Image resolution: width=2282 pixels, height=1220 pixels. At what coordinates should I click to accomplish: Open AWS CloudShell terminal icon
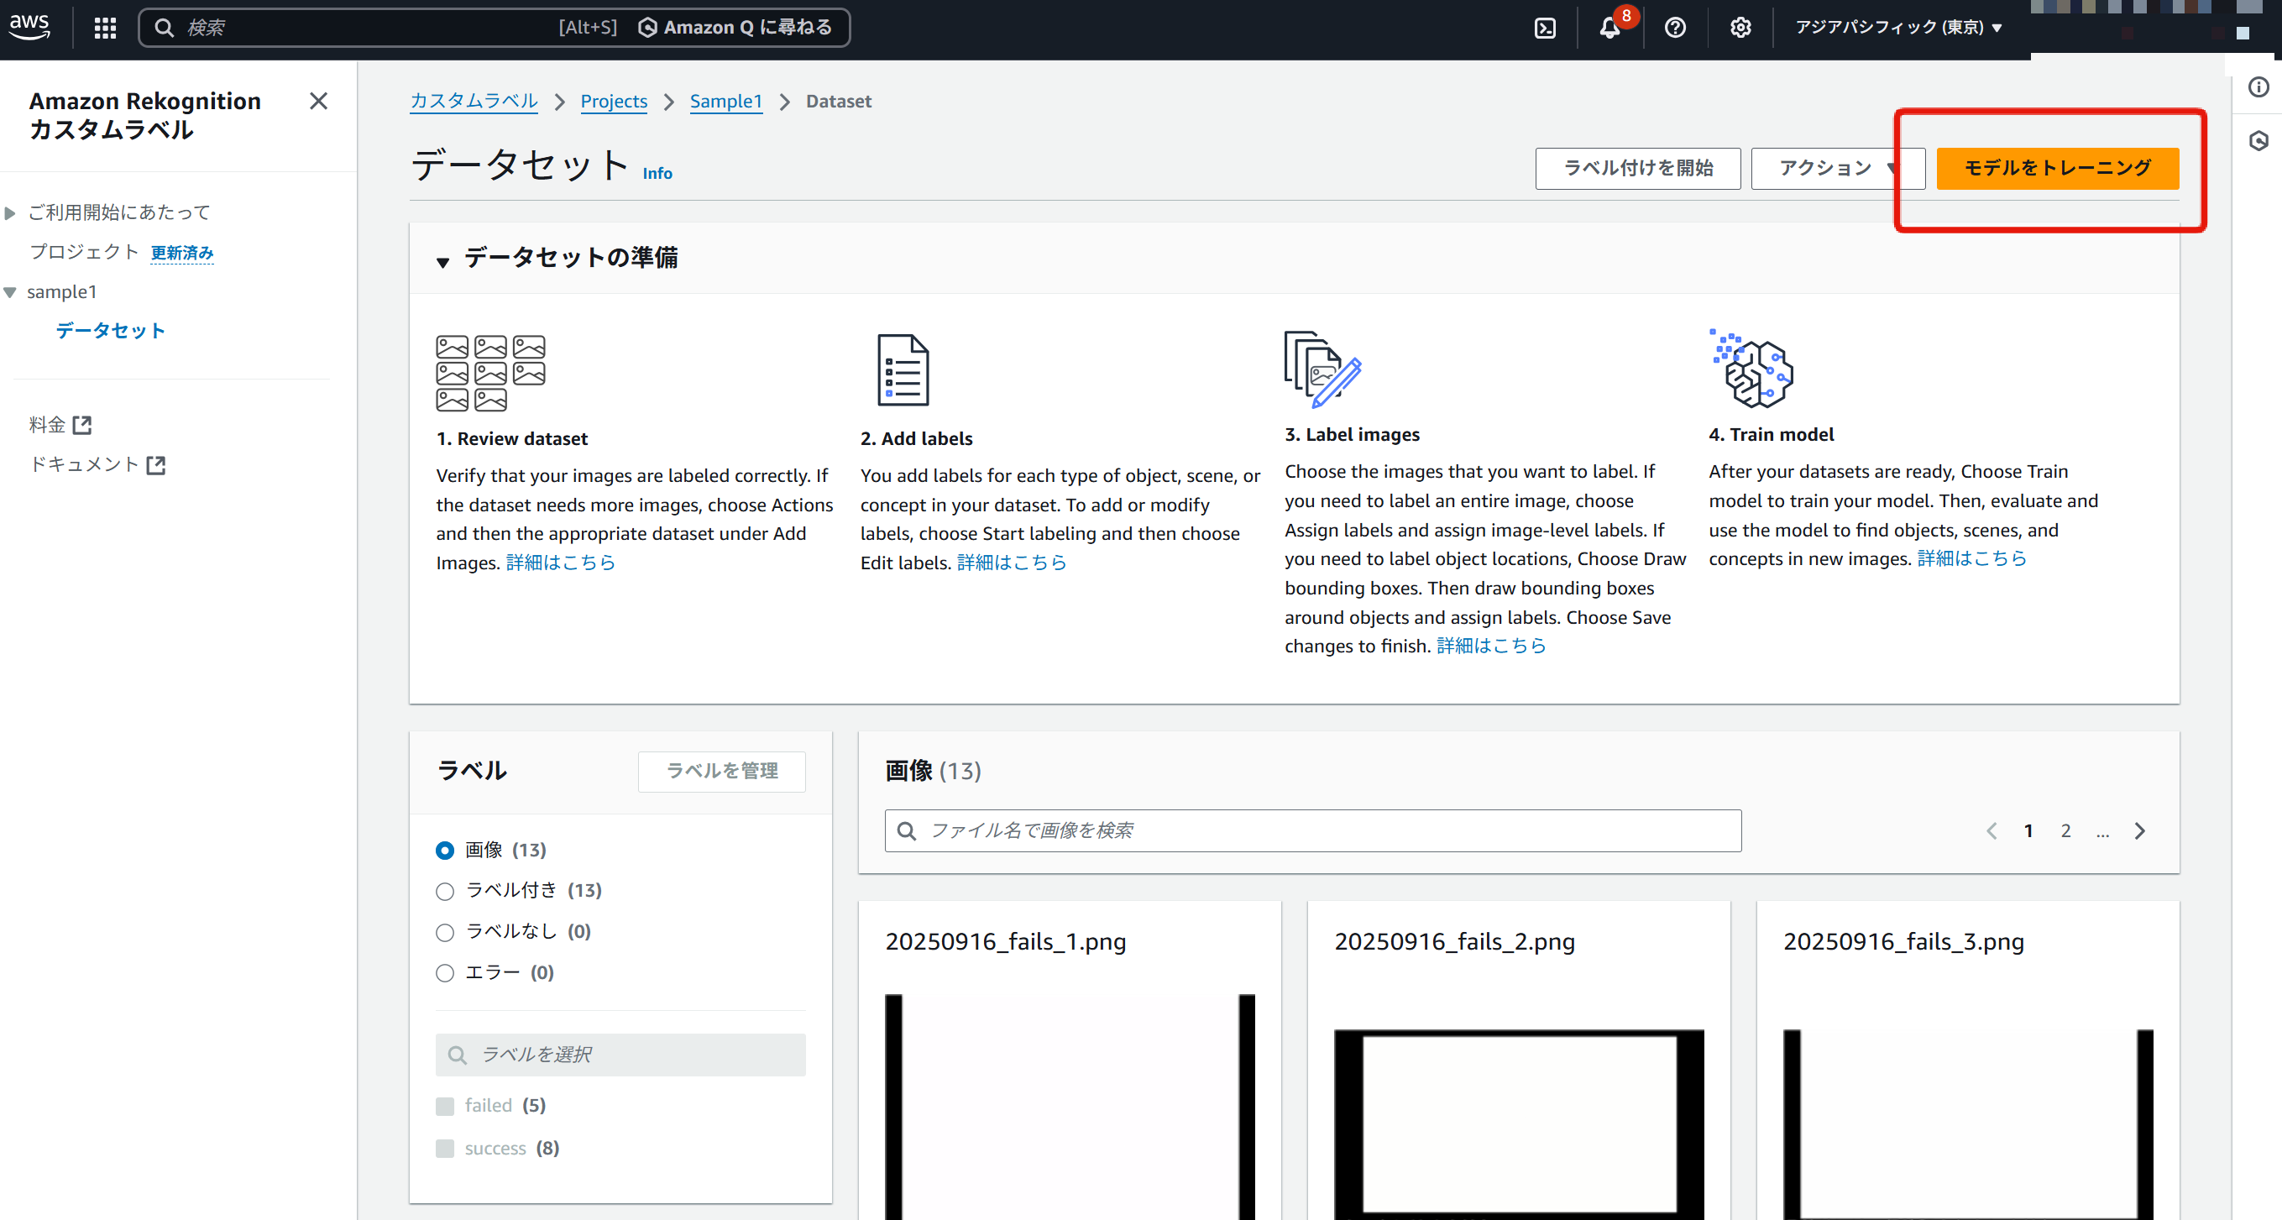[x=1545, y=29]
